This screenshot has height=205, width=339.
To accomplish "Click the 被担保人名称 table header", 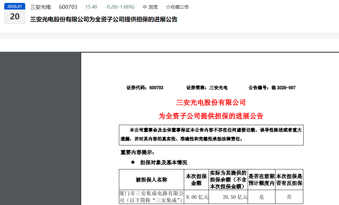I will 151,179.
